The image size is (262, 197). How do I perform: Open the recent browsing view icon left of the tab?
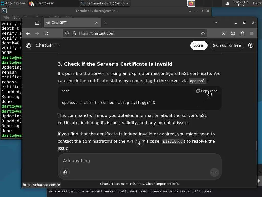click(37, 23)
